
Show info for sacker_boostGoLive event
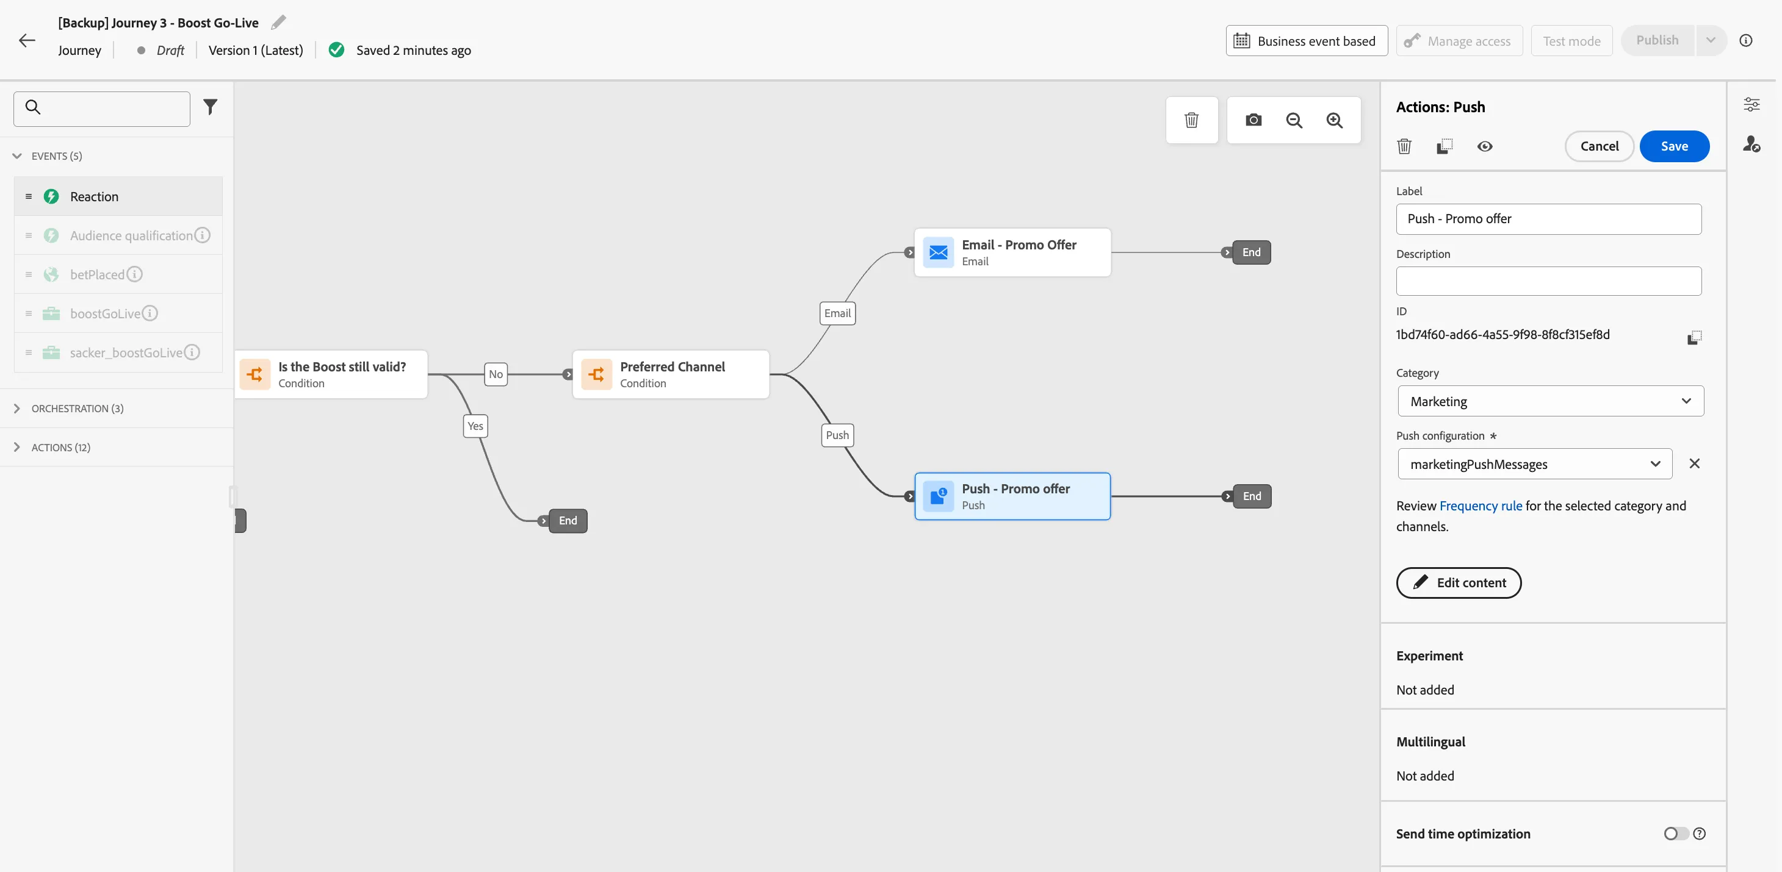[192, 352]
